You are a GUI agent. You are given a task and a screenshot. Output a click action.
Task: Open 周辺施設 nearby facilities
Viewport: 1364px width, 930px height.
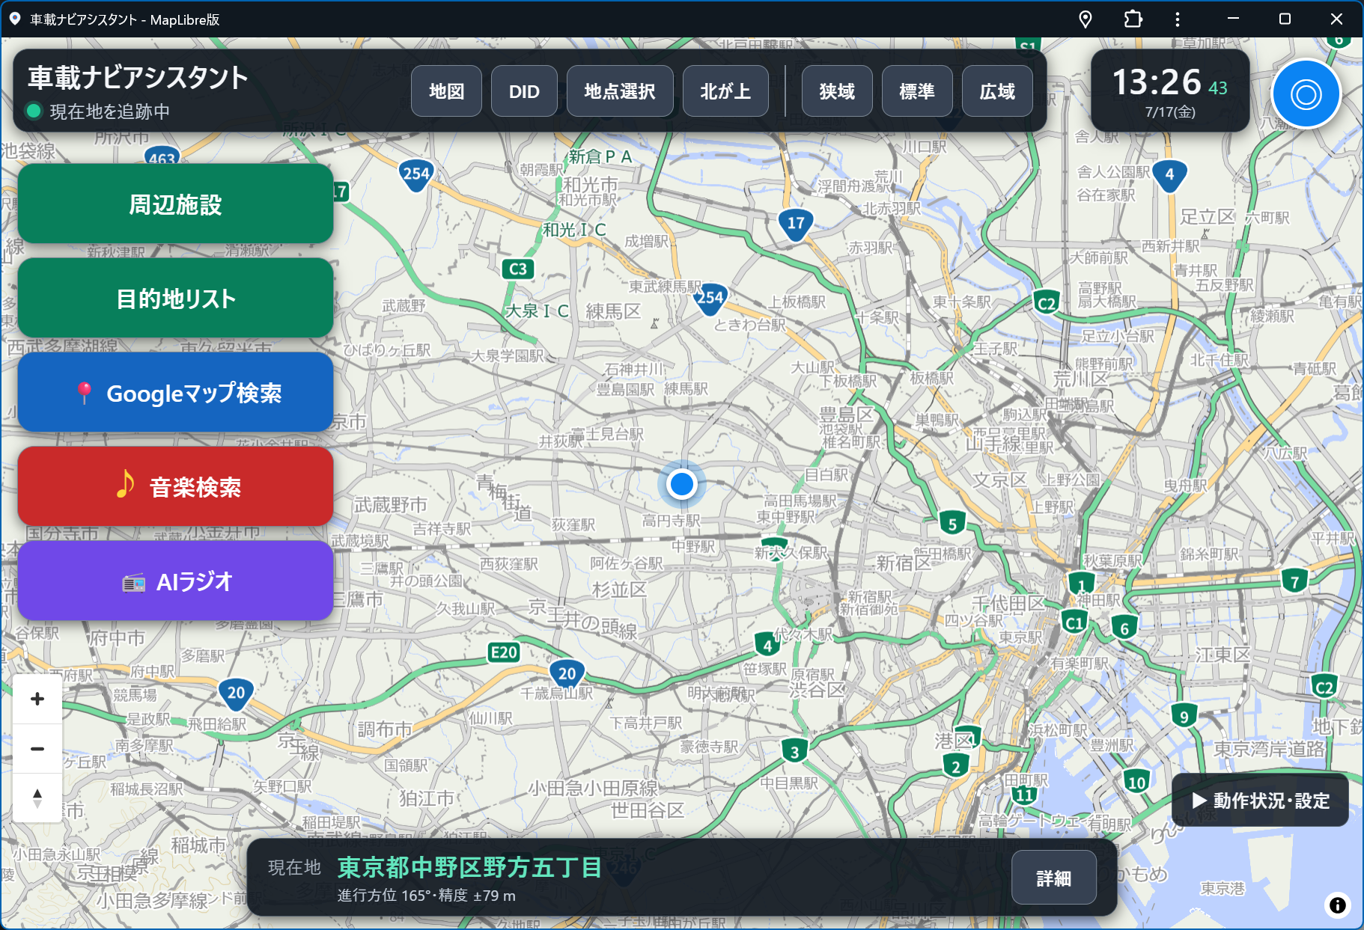coord(175,204)
